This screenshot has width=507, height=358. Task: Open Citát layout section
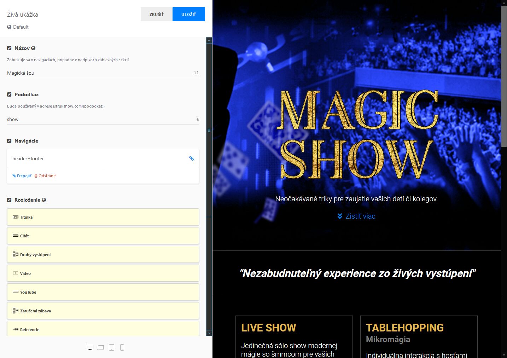(x=103, y=236)
